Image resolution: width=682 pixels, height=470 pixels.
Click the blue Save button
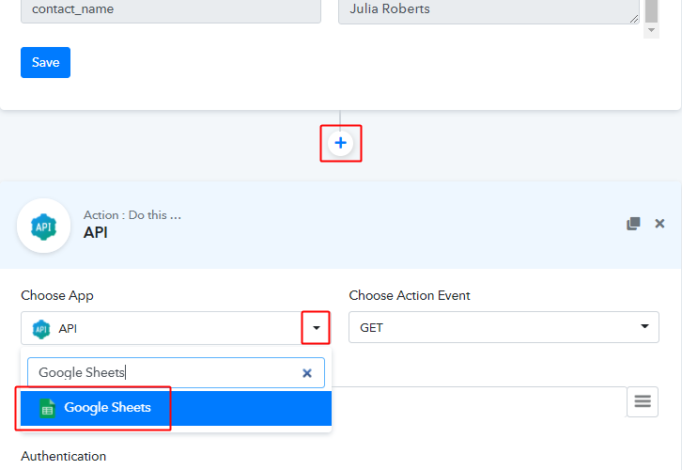45,62
